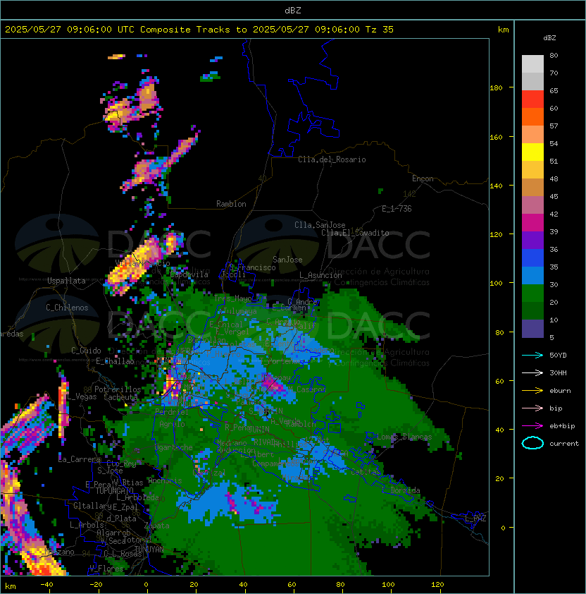Click the 'La_Carrera' place label
Image resolution: width=586 pixels, height=594 pixels.
click(80, 459)
